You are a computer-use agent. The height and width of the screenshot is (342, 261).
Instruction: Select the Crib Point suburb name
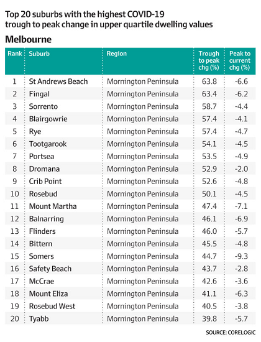(45, 181)
